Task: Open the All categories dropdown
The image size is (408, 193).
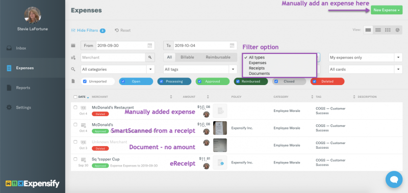Action: click(x=118, y=69)
